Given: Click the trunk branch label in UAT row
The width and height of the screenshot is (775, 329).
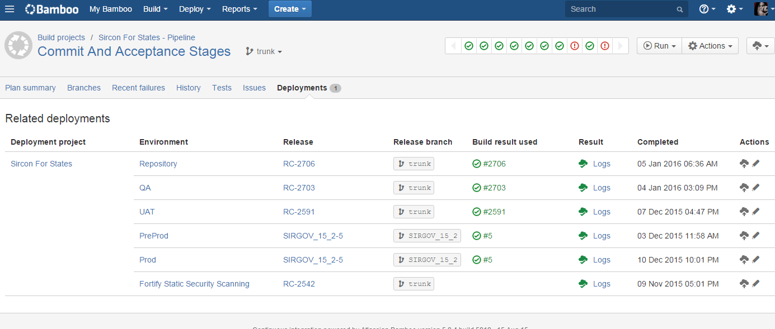Looking at the screenshot, I should [x=414, y=212].
